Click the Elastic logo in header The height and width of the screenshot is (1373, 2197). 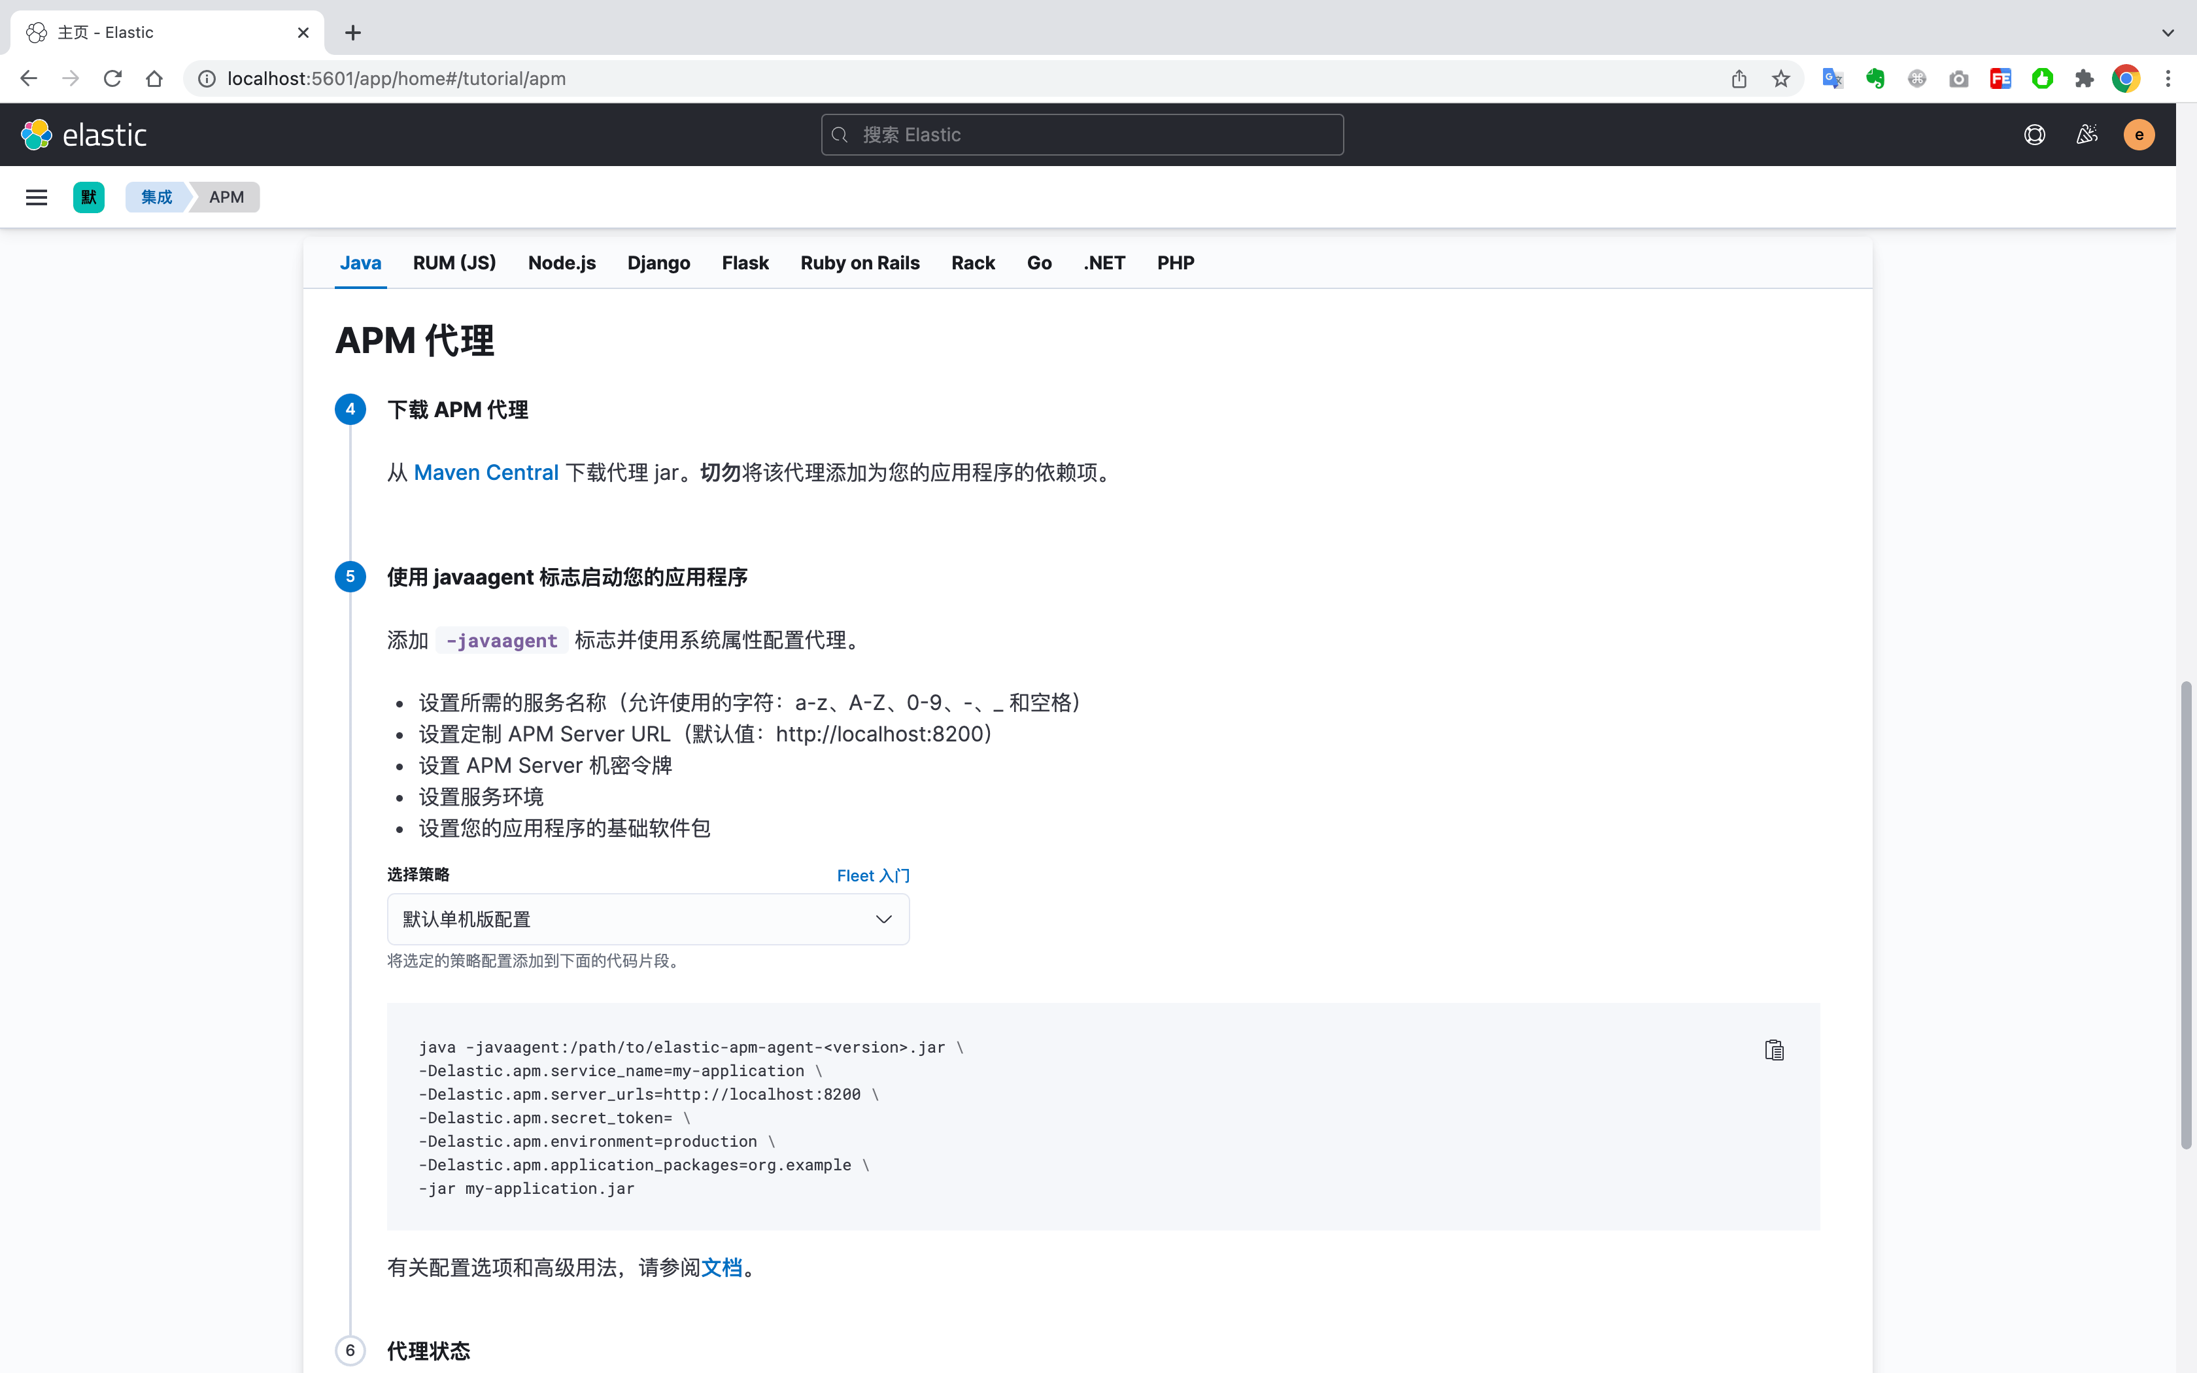point(84,135)
